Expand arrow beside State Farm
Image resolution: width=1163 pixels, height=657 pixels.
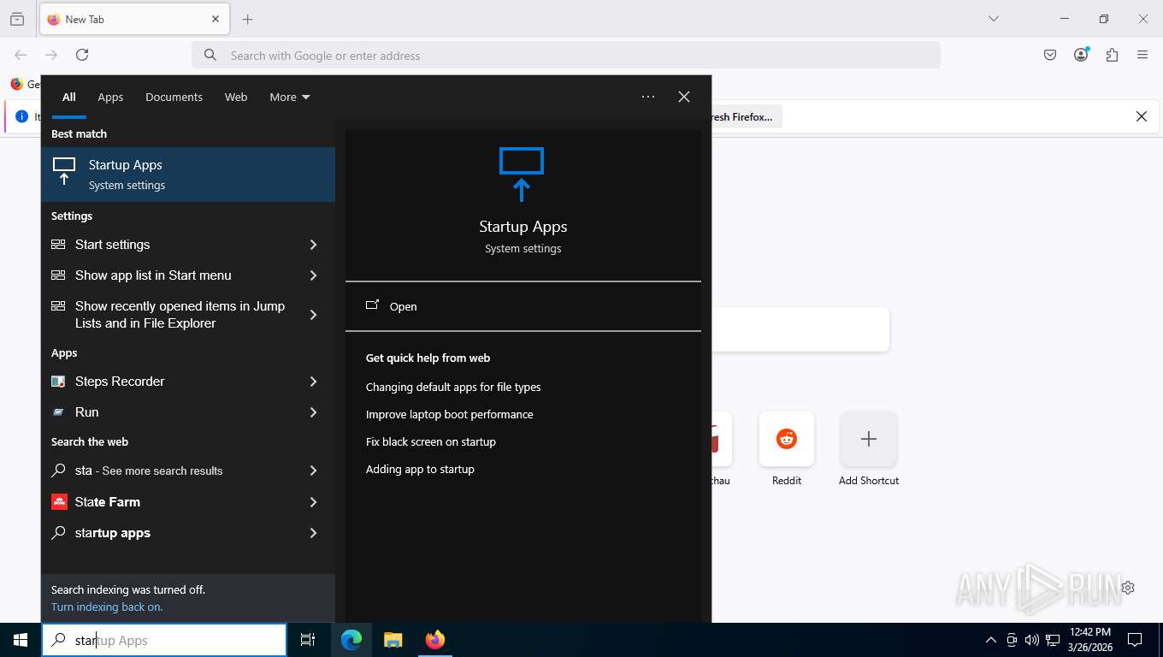[x=314, y=502]
